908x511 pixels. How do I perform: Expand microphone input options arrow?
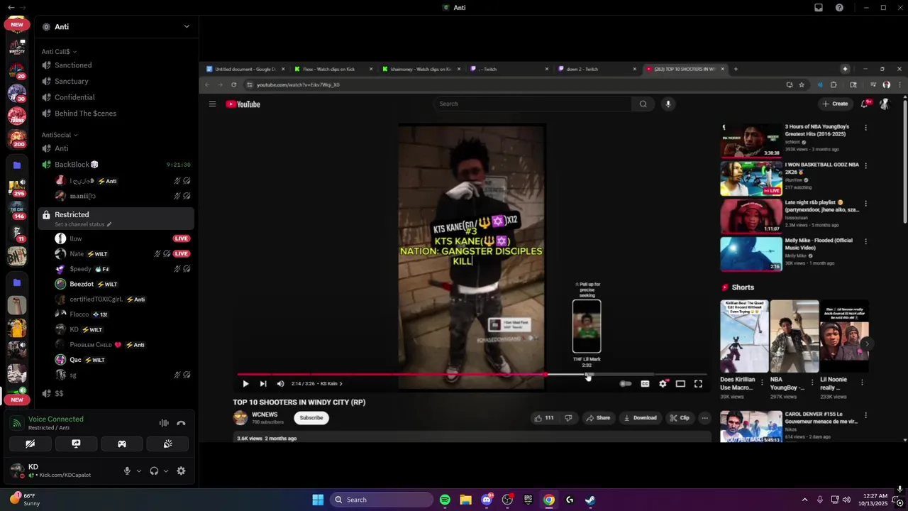(x=138, y=471)
